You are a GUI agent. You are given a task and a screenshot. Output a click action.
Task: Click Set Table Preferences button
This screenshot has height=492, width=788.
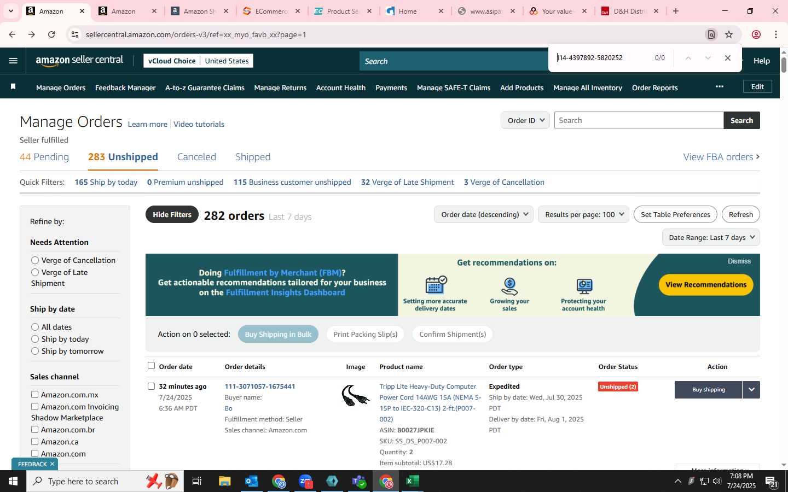coord(675,214)
